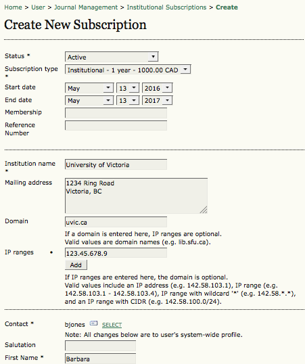Screen dimensions: 305x364
Task: Open the End date year dropdown 2017
Action: (x=157, y=100)
